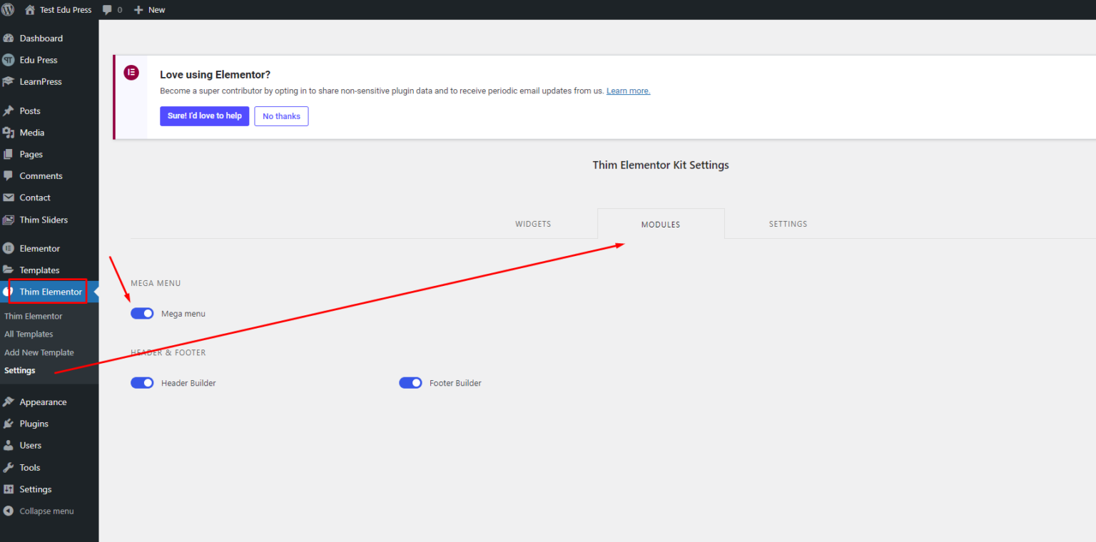The width and height of the screenshot is (1096, 542).
Task: Click the Thim Elementor submenu entry
Action: 34,317
